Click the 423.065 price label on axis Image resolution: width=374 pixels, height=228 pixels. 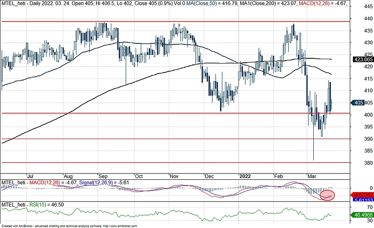point(363,60)
